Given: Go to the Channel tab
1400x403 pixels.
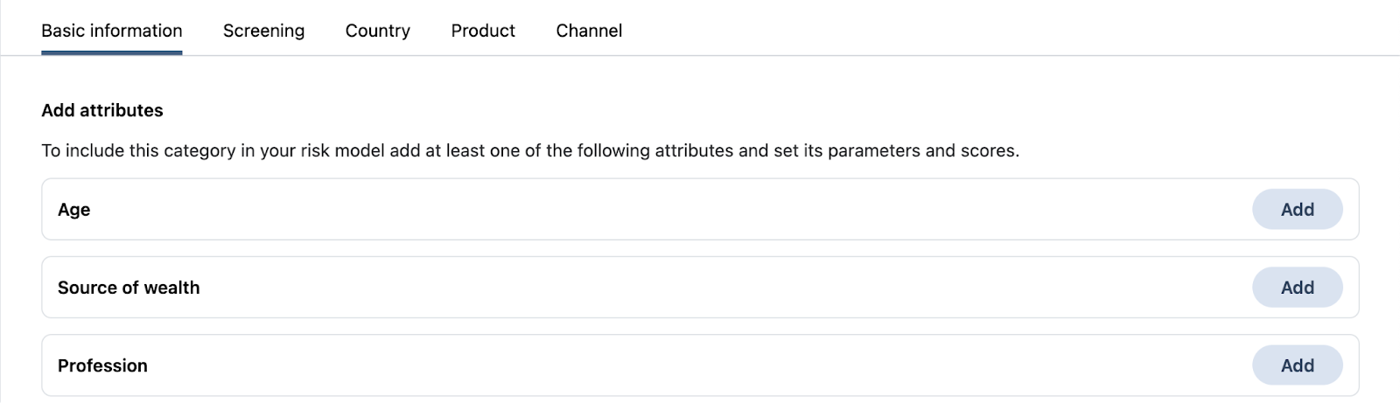Looking at the screenshot, I should (x=589, y=31).
